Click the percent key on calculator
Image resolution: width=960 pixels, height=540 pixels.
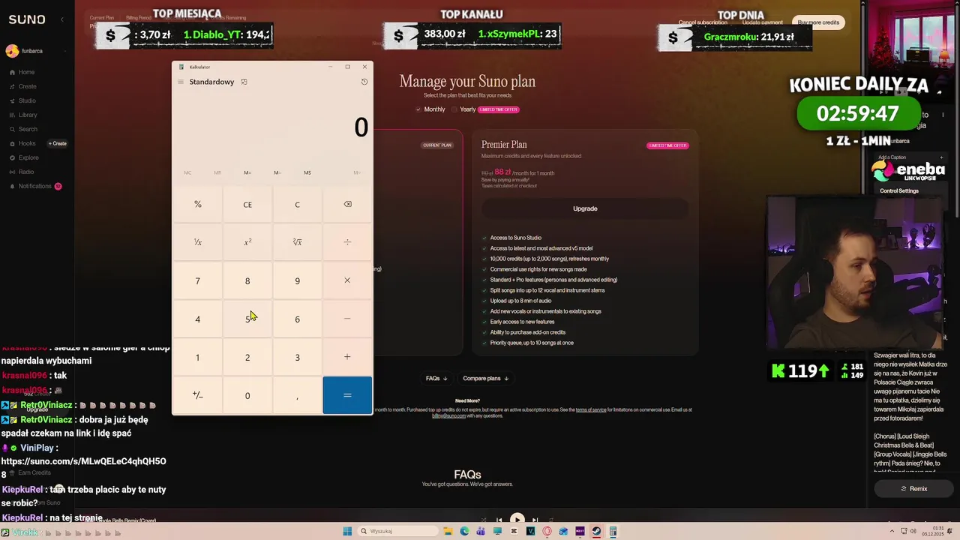pos(198,204)
